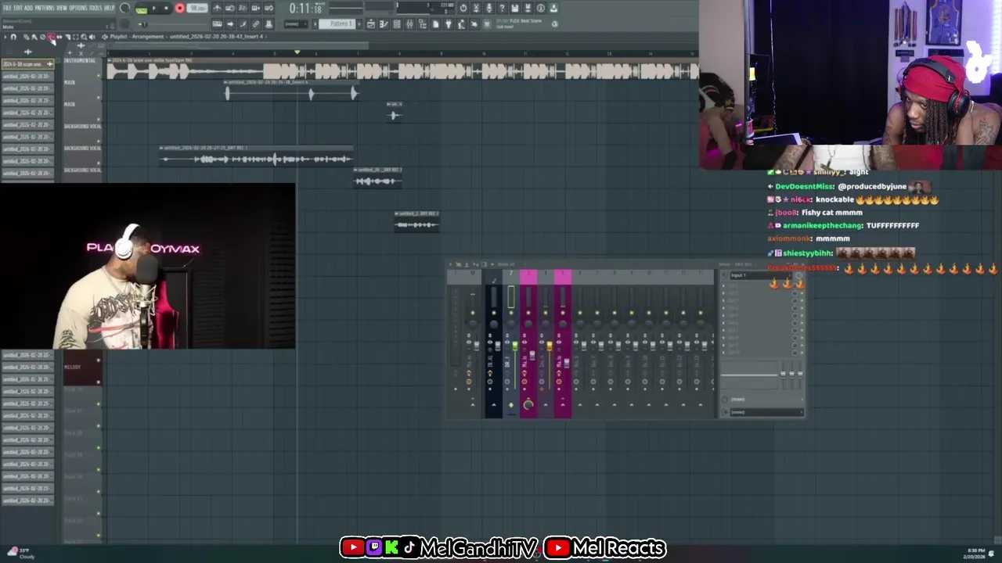Click the export download icon in top toolbar

553,8
